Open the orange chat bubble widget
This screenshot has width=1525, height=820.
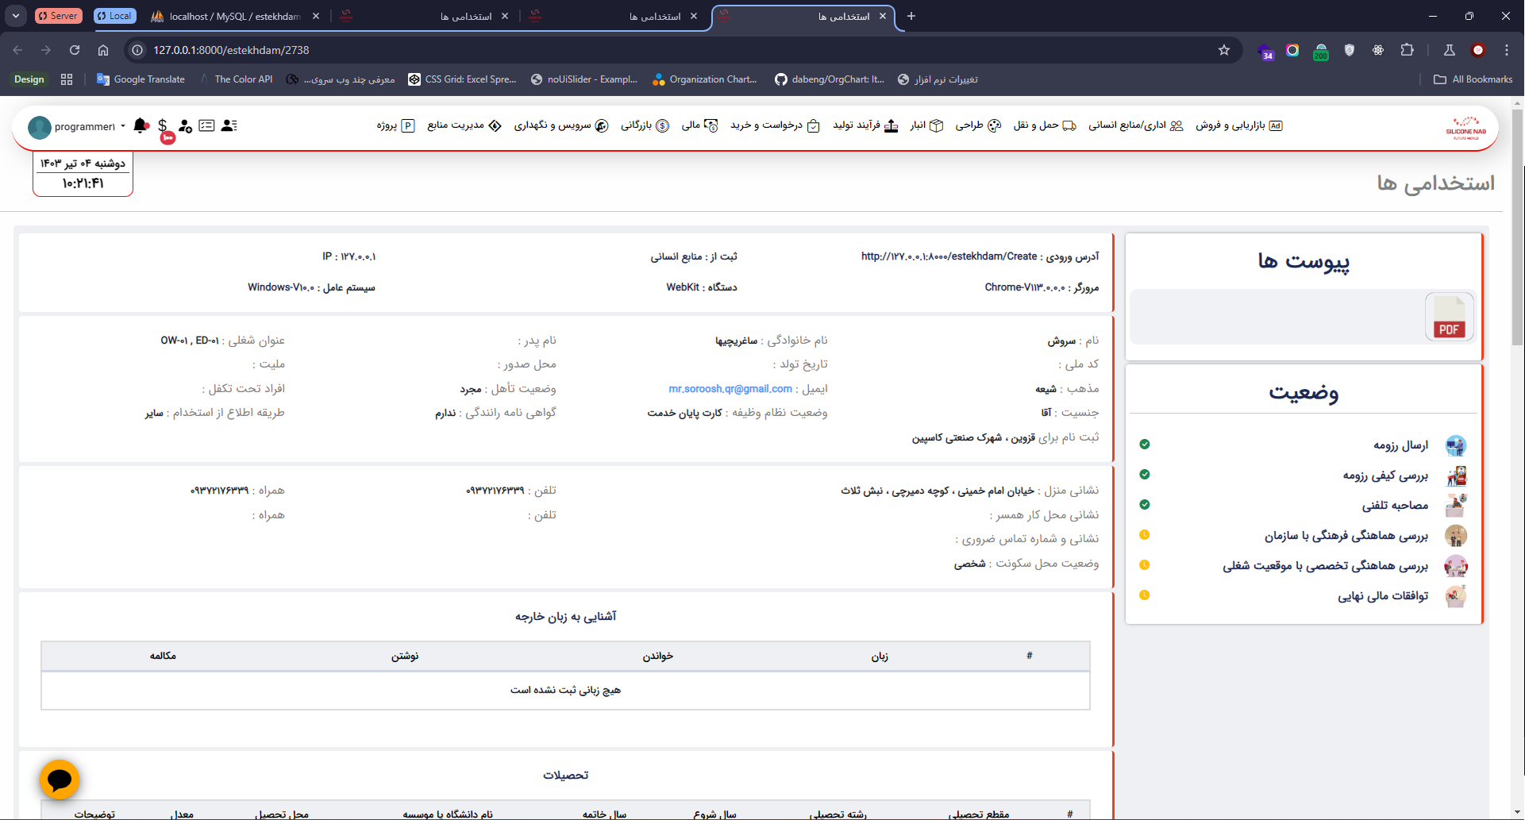60,780
